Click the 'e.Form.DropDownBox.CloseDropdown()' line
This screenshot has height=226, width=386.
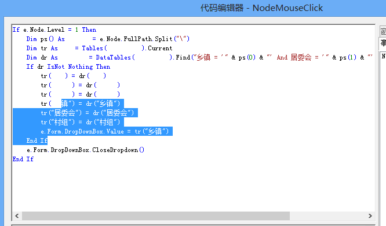pos(86,150)
